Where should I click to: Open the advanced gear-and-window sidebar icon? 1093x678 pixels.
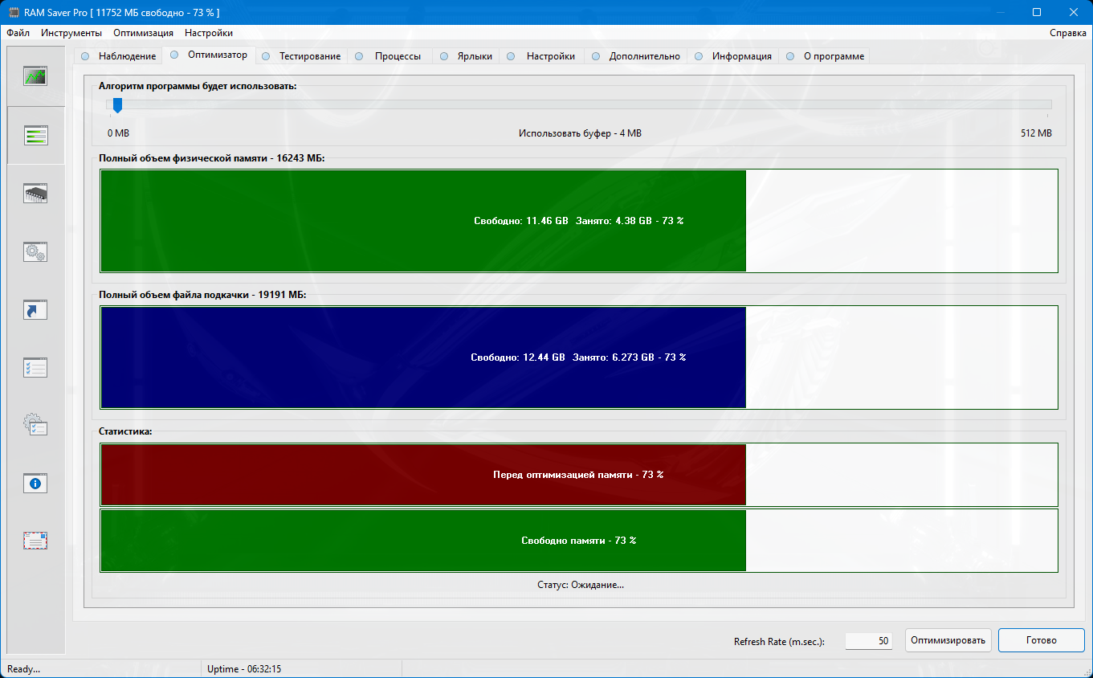tap(35, 425)
